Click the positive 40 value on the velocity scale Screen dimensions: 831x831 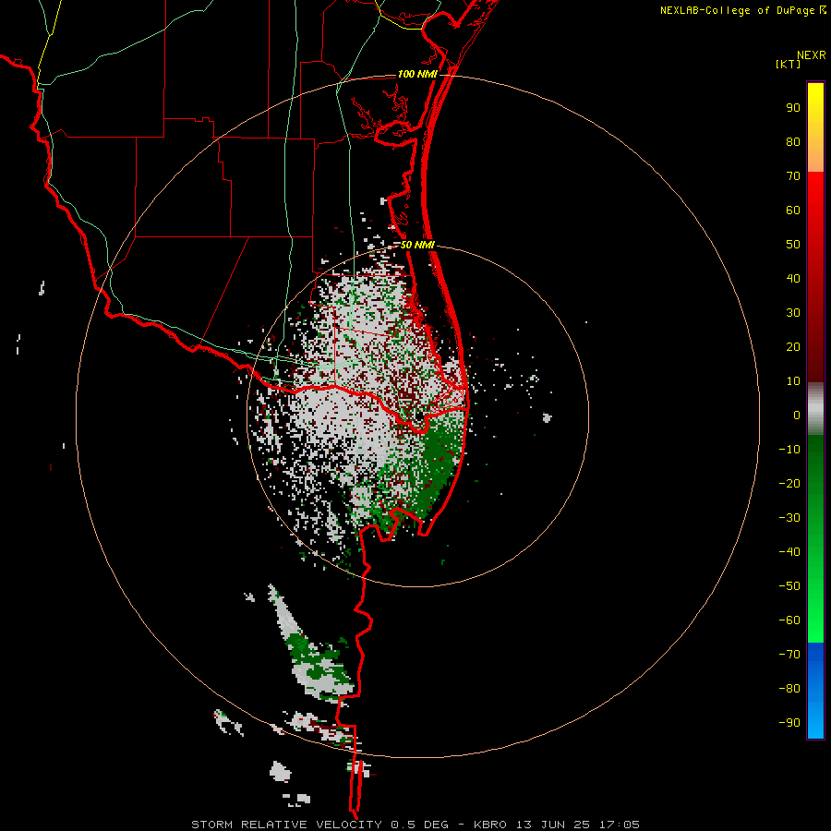click(793, 278)
